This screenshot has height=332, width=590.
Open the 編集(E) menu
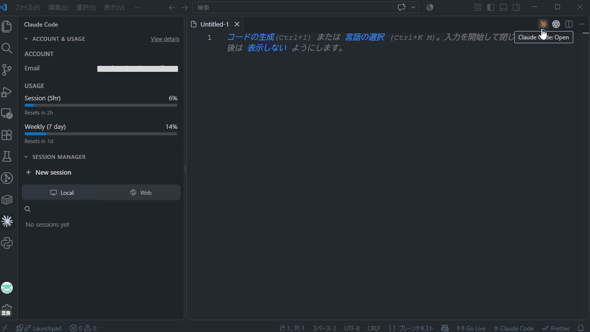[x=58, y=7]
